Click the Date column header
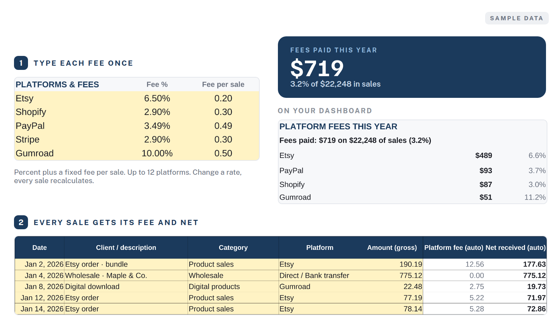The width and height of the screenshot is (560, 332). tap(40, 248)
